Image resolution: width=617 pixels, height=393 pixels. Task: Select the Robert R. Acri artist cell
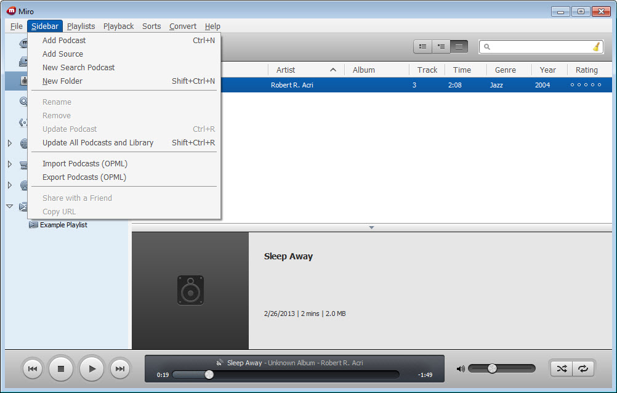pyautogui.click(x=292, y=85)
